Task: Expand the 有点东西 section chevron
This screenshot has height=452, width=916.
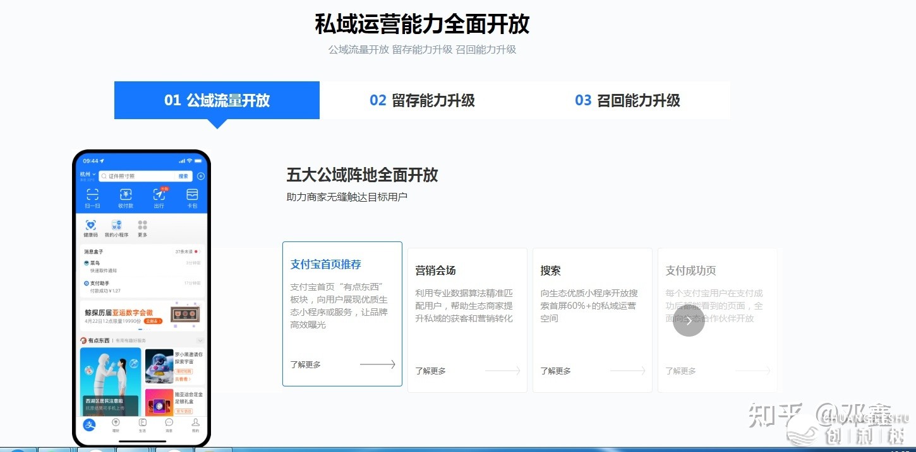Action: click(200, 340)
